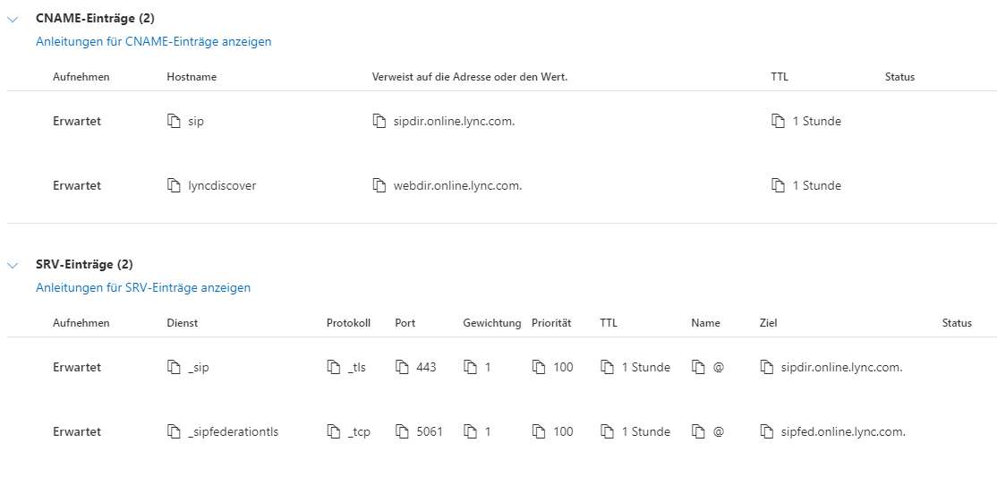Viewport: 997px width, 477px height.
Task: Copy port 443 value
Action: pos(402,367)
